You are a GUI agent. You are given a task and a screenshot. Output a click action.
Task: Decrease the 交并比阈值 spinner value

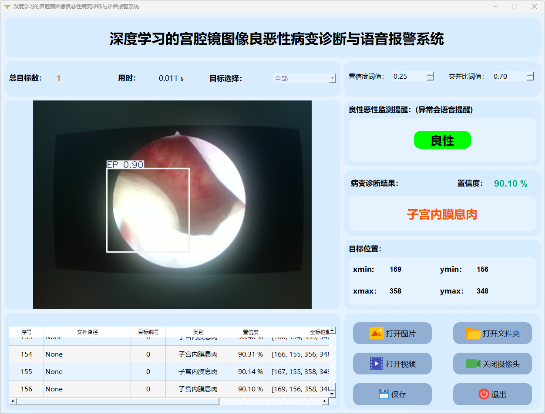coord(530,79)
